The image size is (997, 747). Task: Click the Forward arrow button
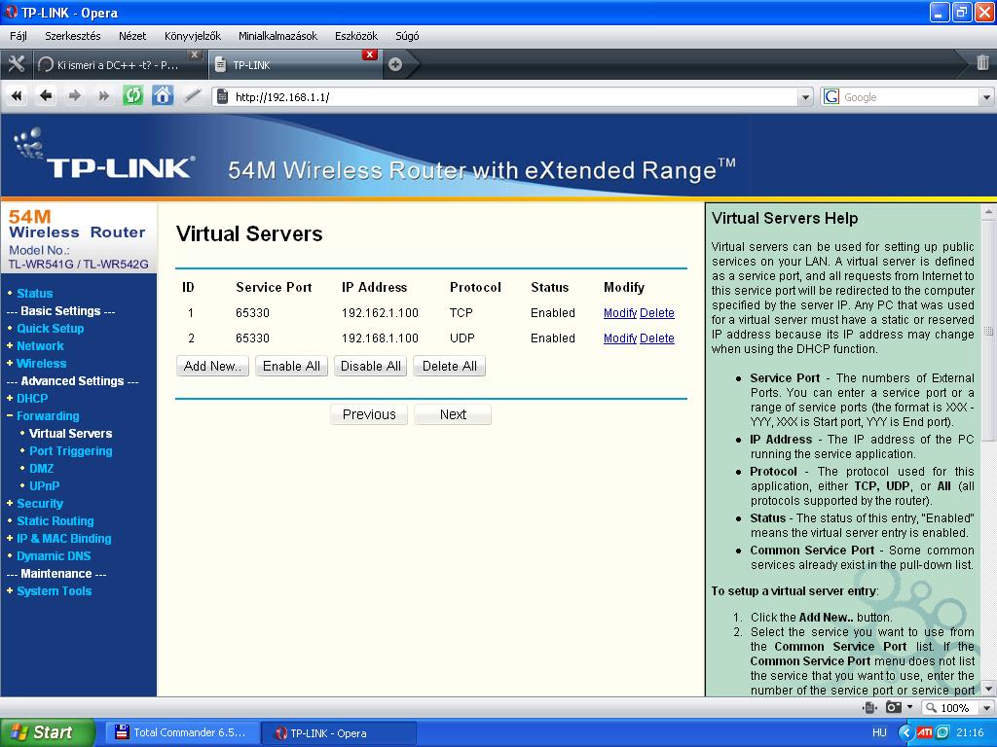coord(74,96)
